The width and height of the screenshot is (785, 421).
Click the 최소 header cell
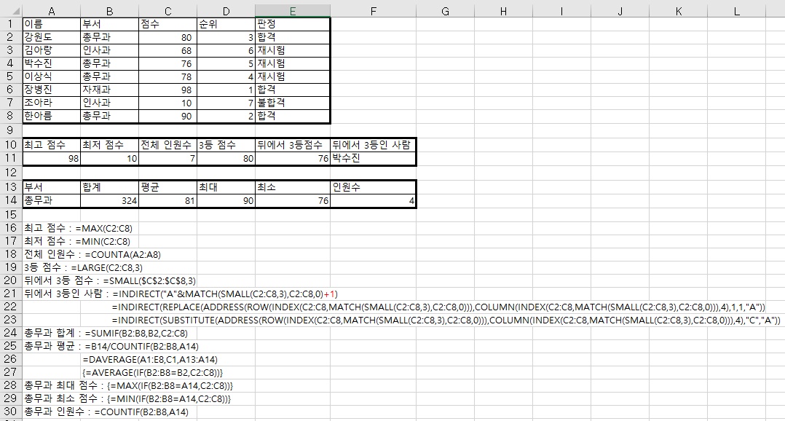point(293,187)
